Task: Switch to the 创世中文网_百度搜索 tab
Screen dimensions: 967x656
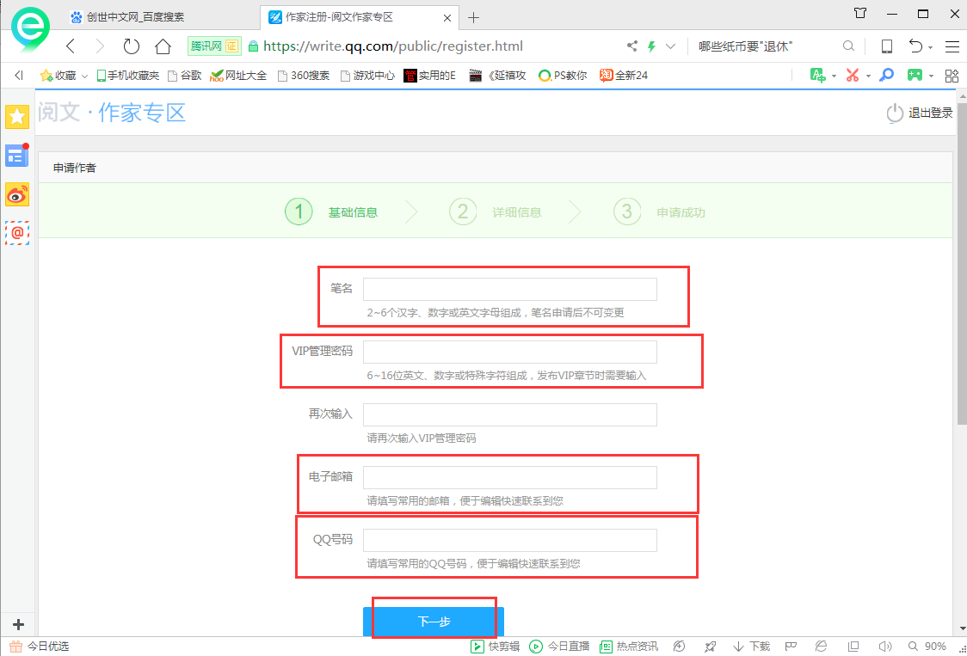Action: click(129, 16)
